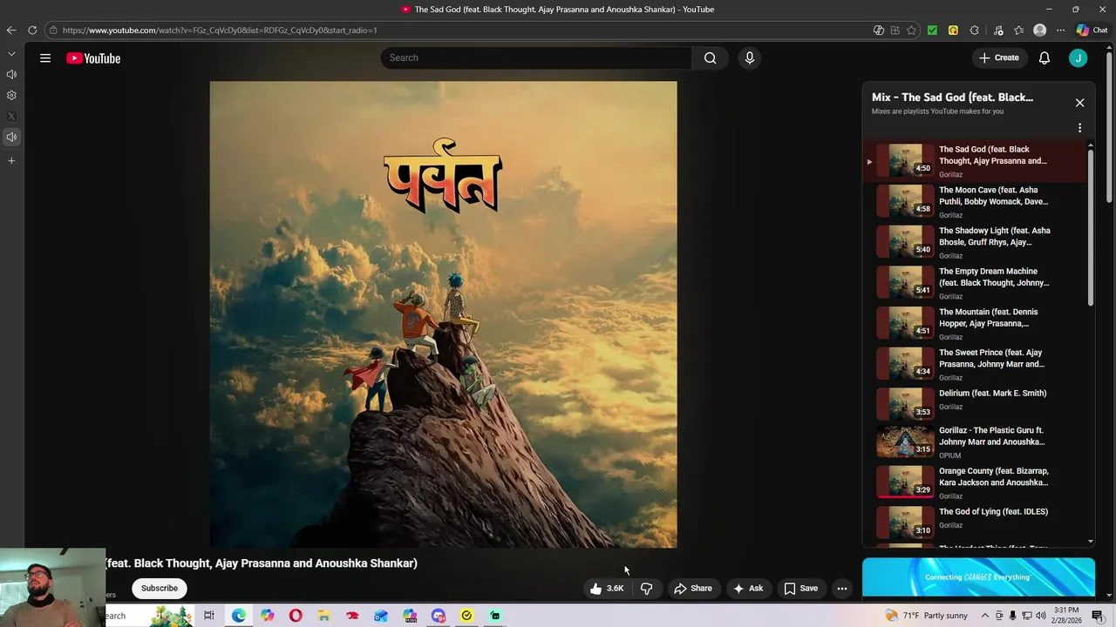Image resolution: width=1116 pixels, height=627 pixels.
Task: Focus the YouTube search field
Action: point(536,57)
